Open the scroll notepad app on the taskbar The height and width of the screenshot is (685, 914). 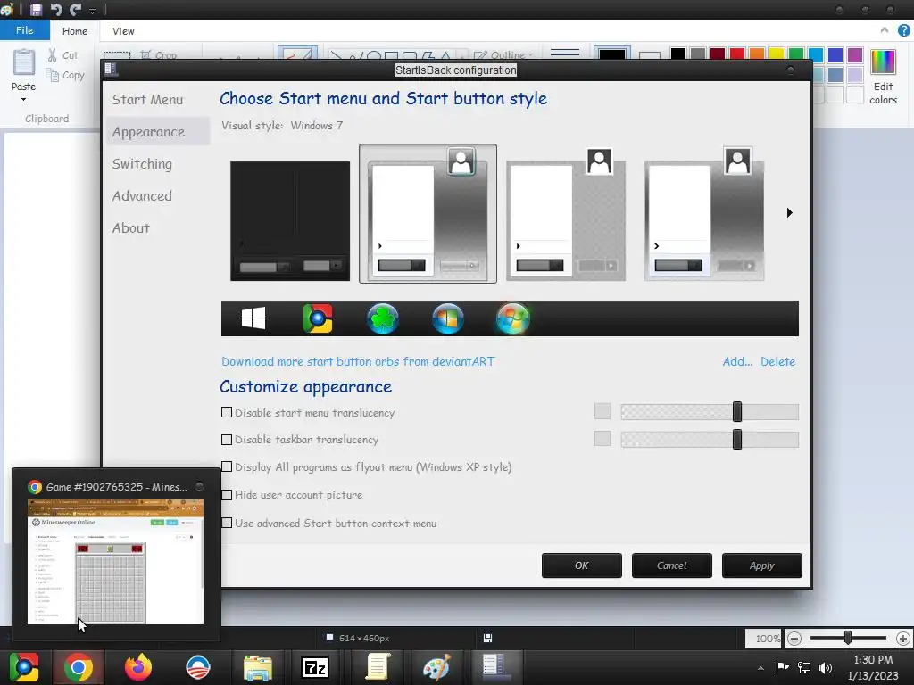point(378,667)
